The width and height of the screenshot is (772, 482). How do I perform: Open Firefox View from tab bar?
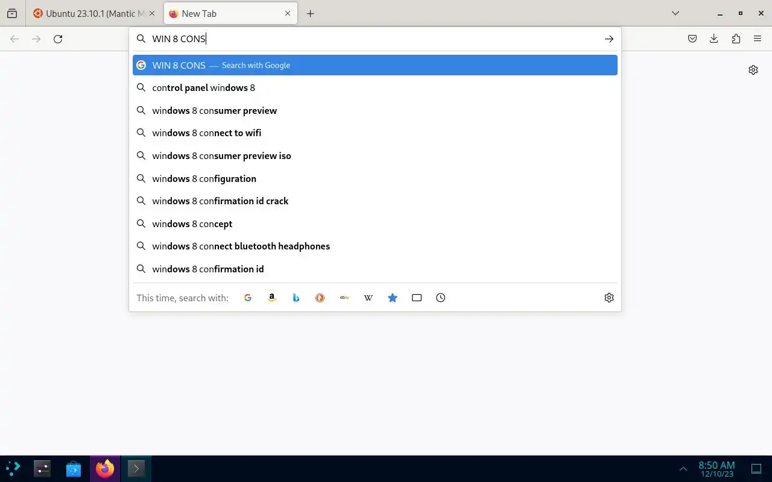pyautogui.click(x=12, y=13)
